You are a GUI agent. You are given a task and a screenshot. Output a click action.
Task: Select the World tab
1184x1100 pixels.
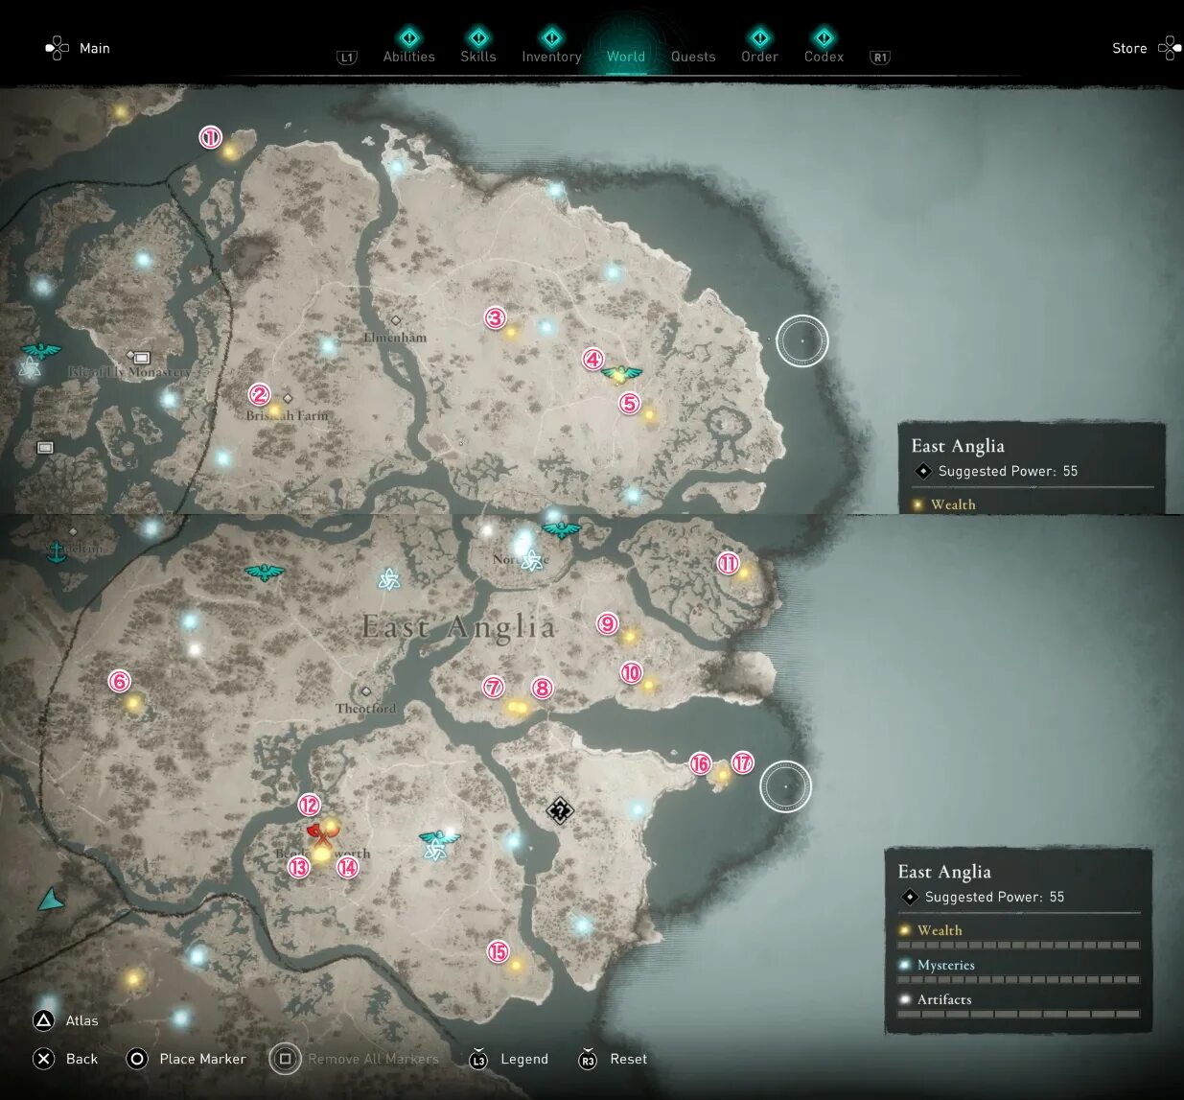click(625, 56)
